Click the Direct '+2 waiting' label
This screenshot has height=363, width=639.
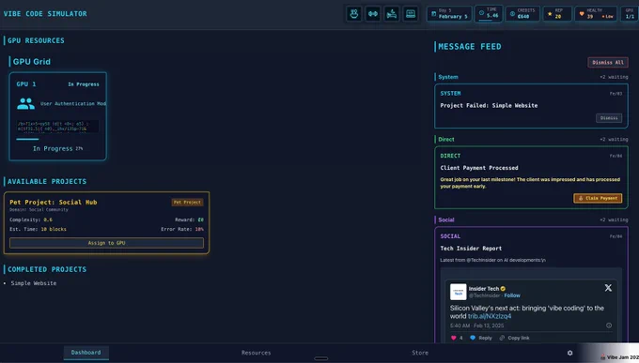[x=614, y=139]
